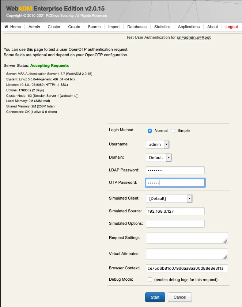Click the Simulated Options field
Viewport: 242px width, 307px height.
pos(175,224)
